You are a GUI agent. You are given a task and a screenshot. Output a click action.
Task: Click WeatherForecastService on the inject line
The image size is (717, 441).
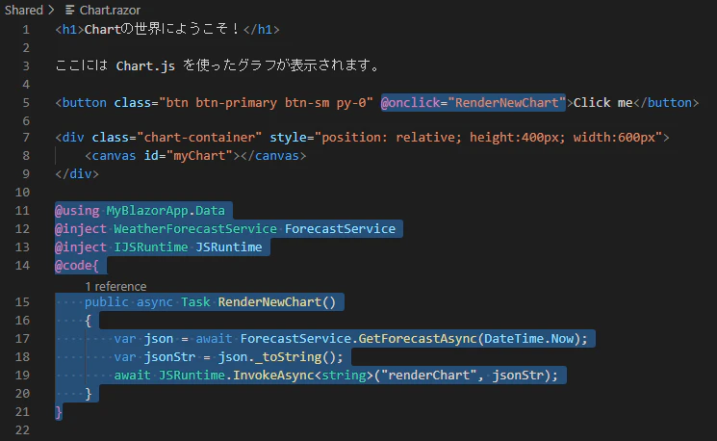pos(195,229)
